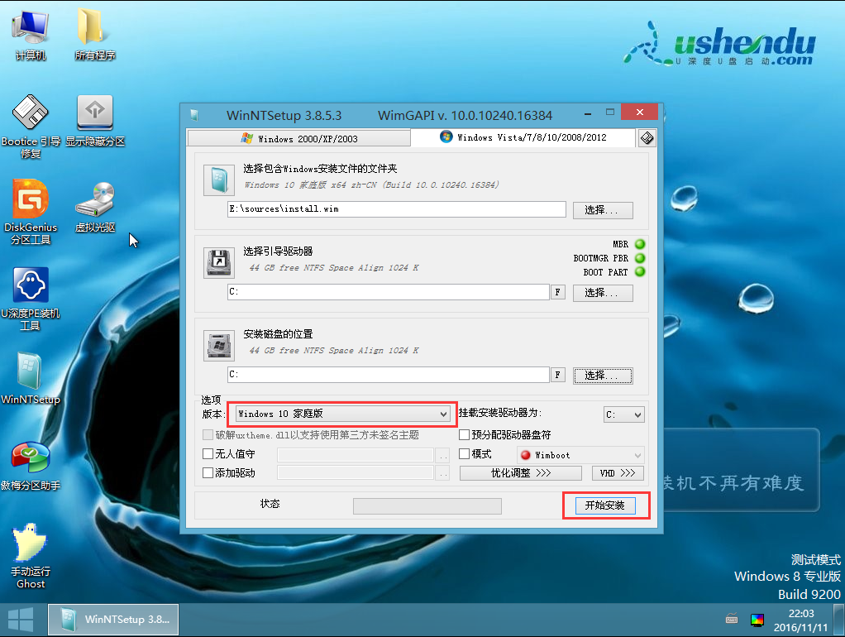Viewport: 845px width, 637px height.
Task: Click WinNTSetup title bar app icon
Action: pos(194,115)
